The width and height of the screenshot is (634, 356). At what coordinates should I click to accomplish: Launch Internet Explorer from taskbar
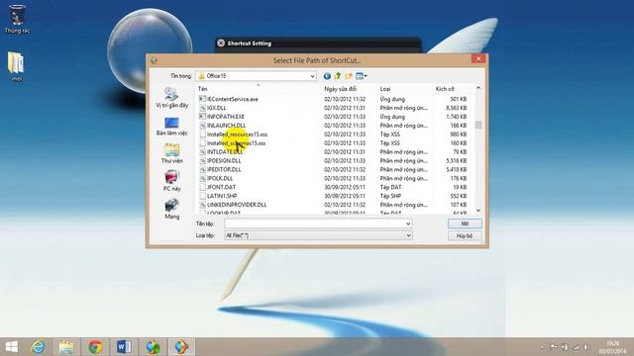[x=39, y=347]
